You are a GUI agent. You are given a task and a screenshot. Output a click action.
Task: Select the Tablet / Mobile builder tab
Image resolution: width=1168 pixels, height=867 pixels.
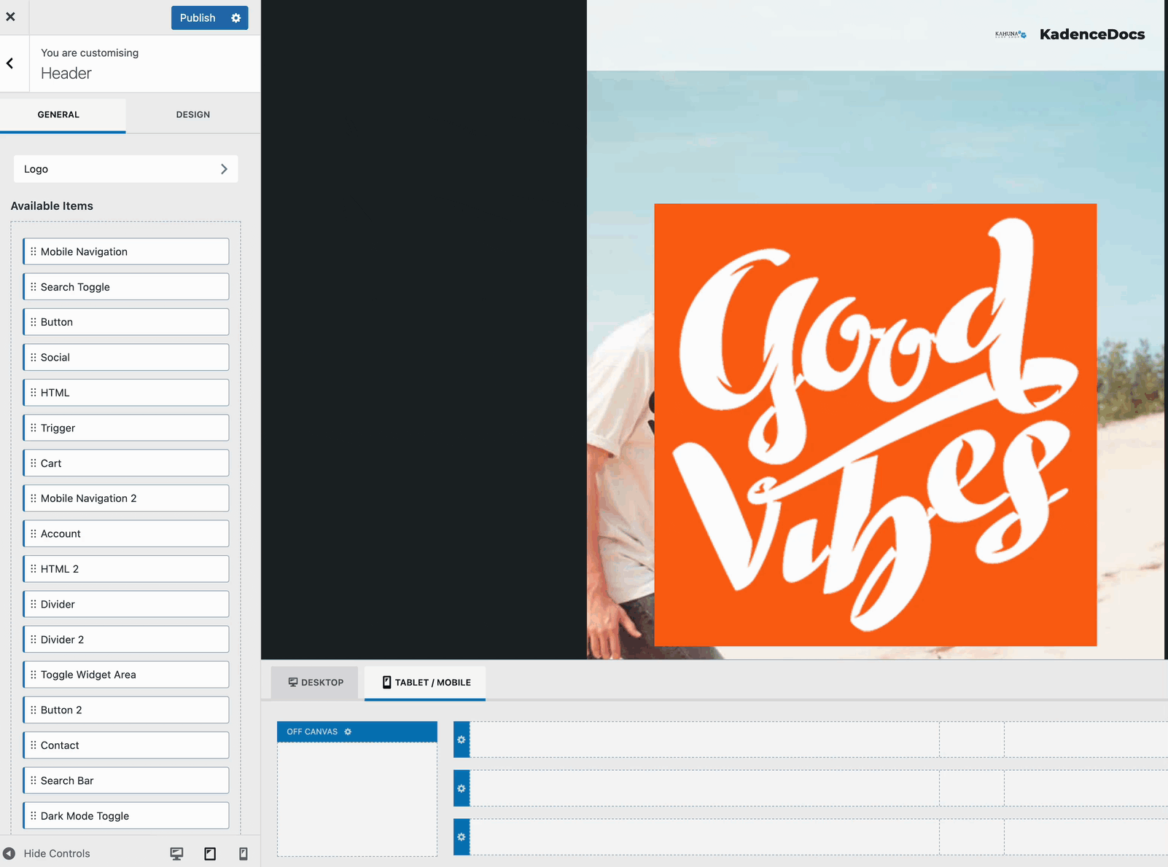click(425, 683)
